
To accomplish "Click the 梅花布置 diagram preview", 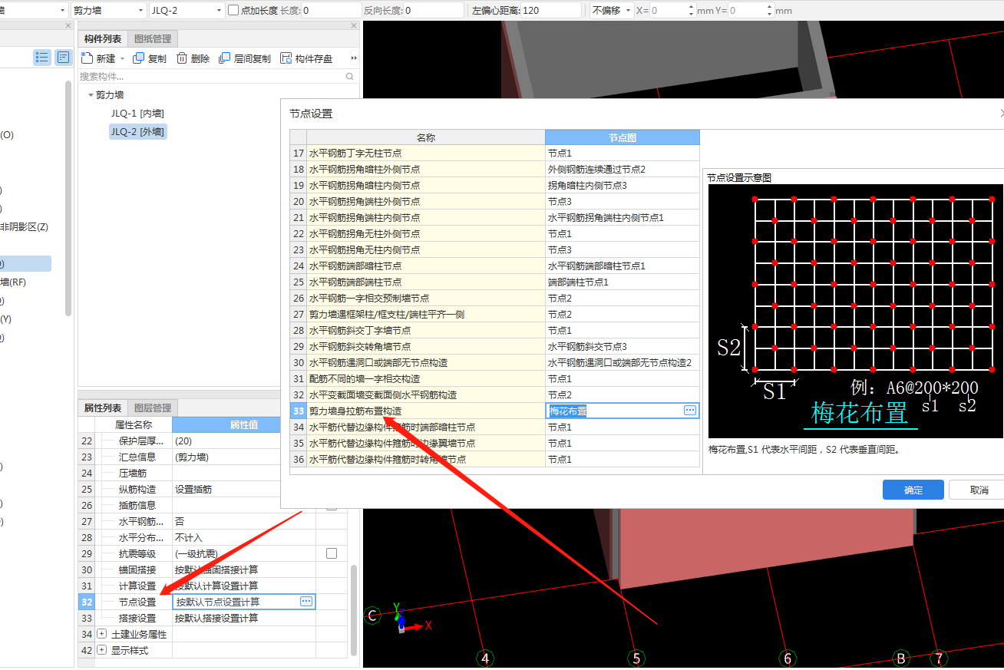I will click(856, 311).
